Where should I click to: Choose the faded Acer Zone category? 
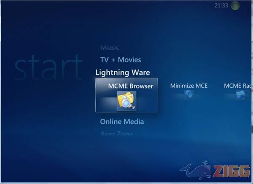pos(116,134)
